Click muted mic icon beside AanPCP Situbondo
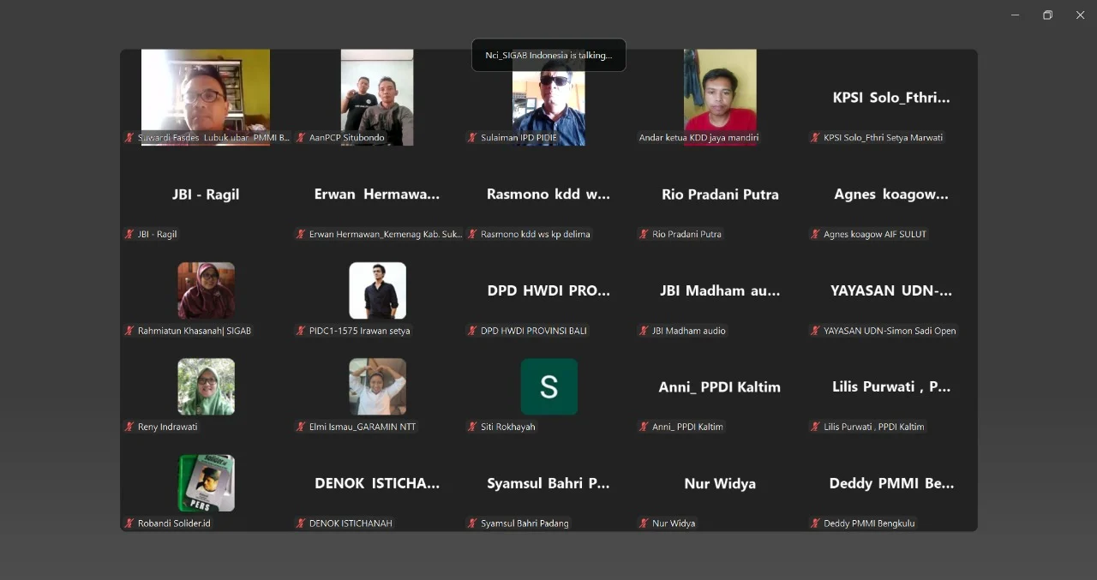The height and width of the screenshot is (580, 1097). click(x=301, y=138)
